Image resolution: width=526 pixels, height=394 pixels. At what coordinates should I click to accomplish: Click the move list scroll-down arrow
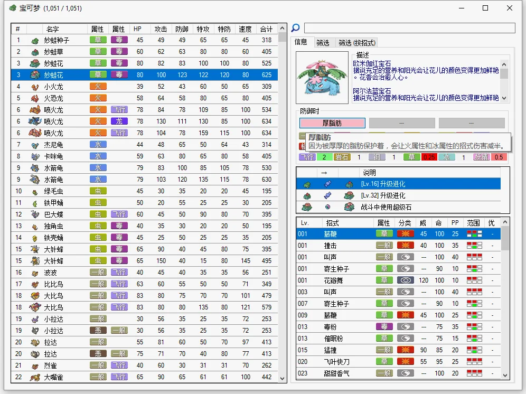pyautogui.click(x=505, y=376)
